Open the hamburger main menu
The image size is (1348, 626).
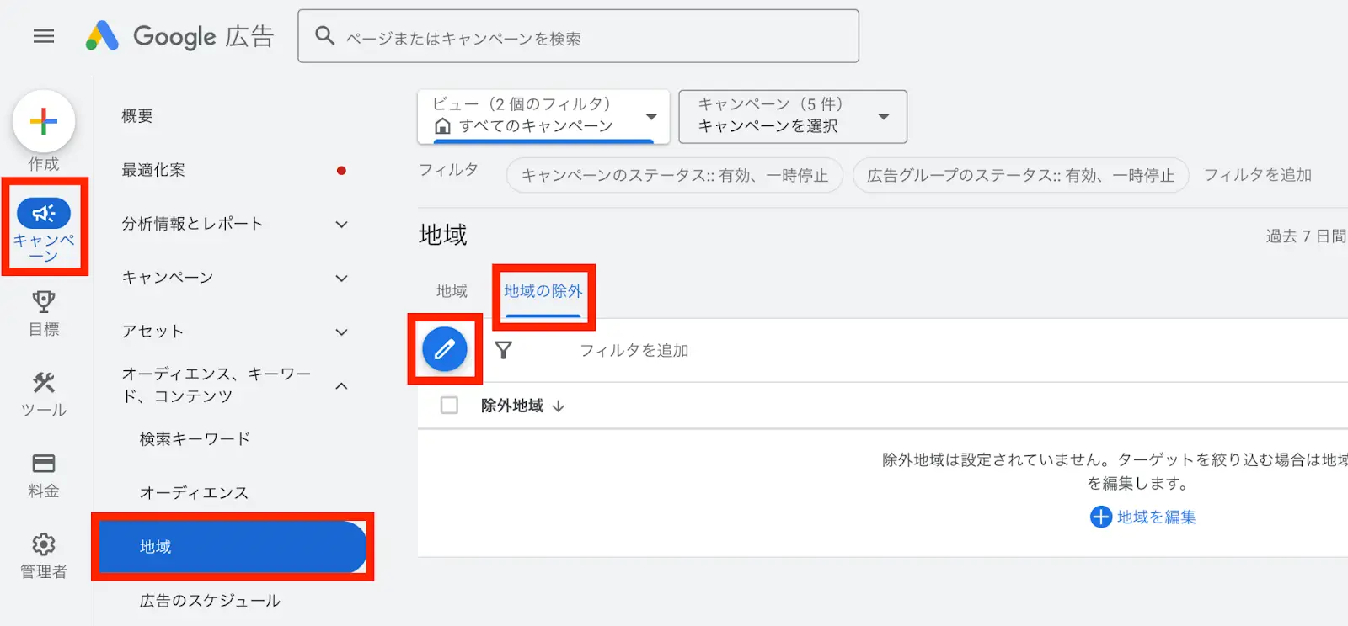coord(44,36)
